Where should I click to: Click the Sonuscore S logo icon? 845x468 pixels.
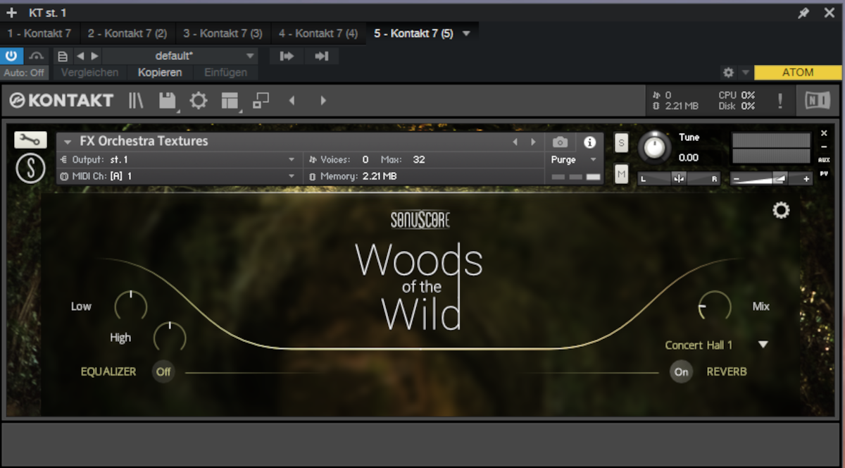coord(30,167)
